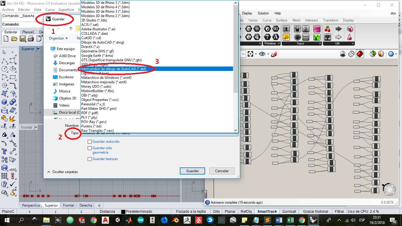Click the Grasshopper cherries Util icon
Screen dimensions: 402x226
327,29
